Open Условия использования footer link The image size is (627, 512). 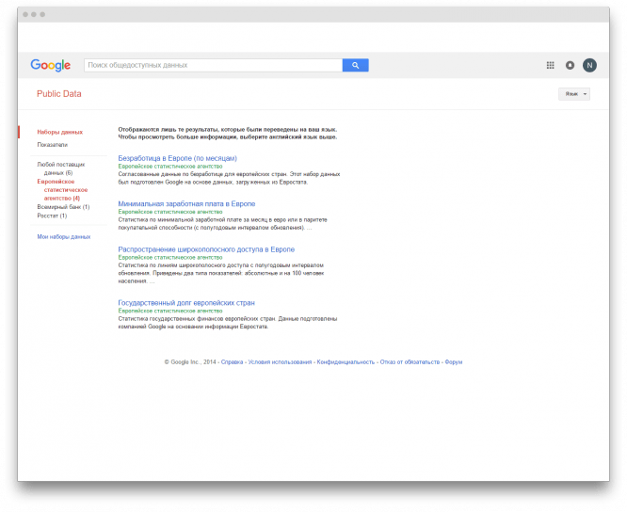280,362
